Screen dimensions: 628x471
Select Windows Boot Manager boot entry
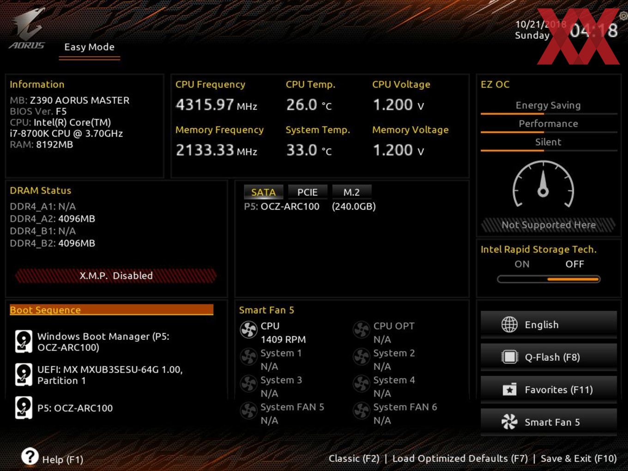click(103, 342)
